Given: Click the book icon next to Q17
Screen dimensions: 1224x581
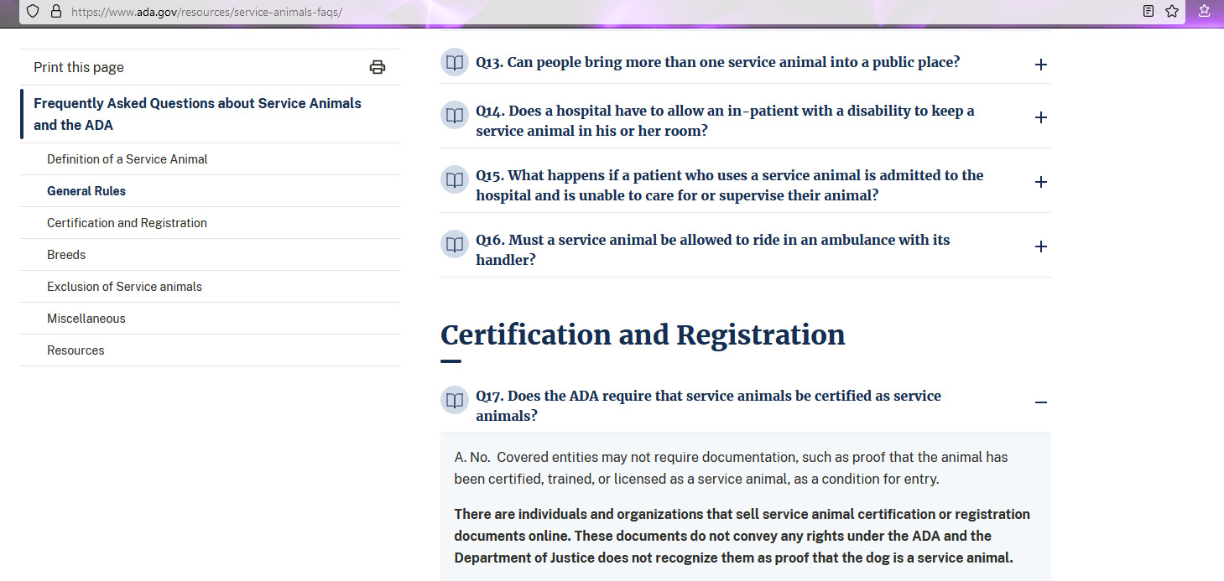Looking at the screenshot, I should [x=454, y=400].
